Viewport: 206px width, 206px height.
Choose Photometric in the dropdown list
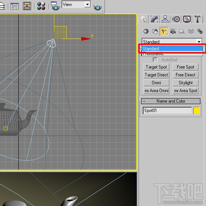pyautogui.click(x=172, y=54)
